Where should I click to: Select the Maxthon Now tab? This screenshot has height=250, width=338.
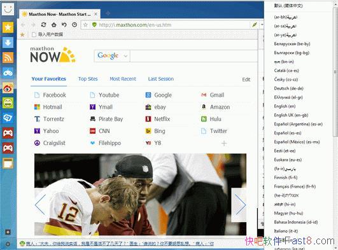pyautogui.click(x=59, y=14)
